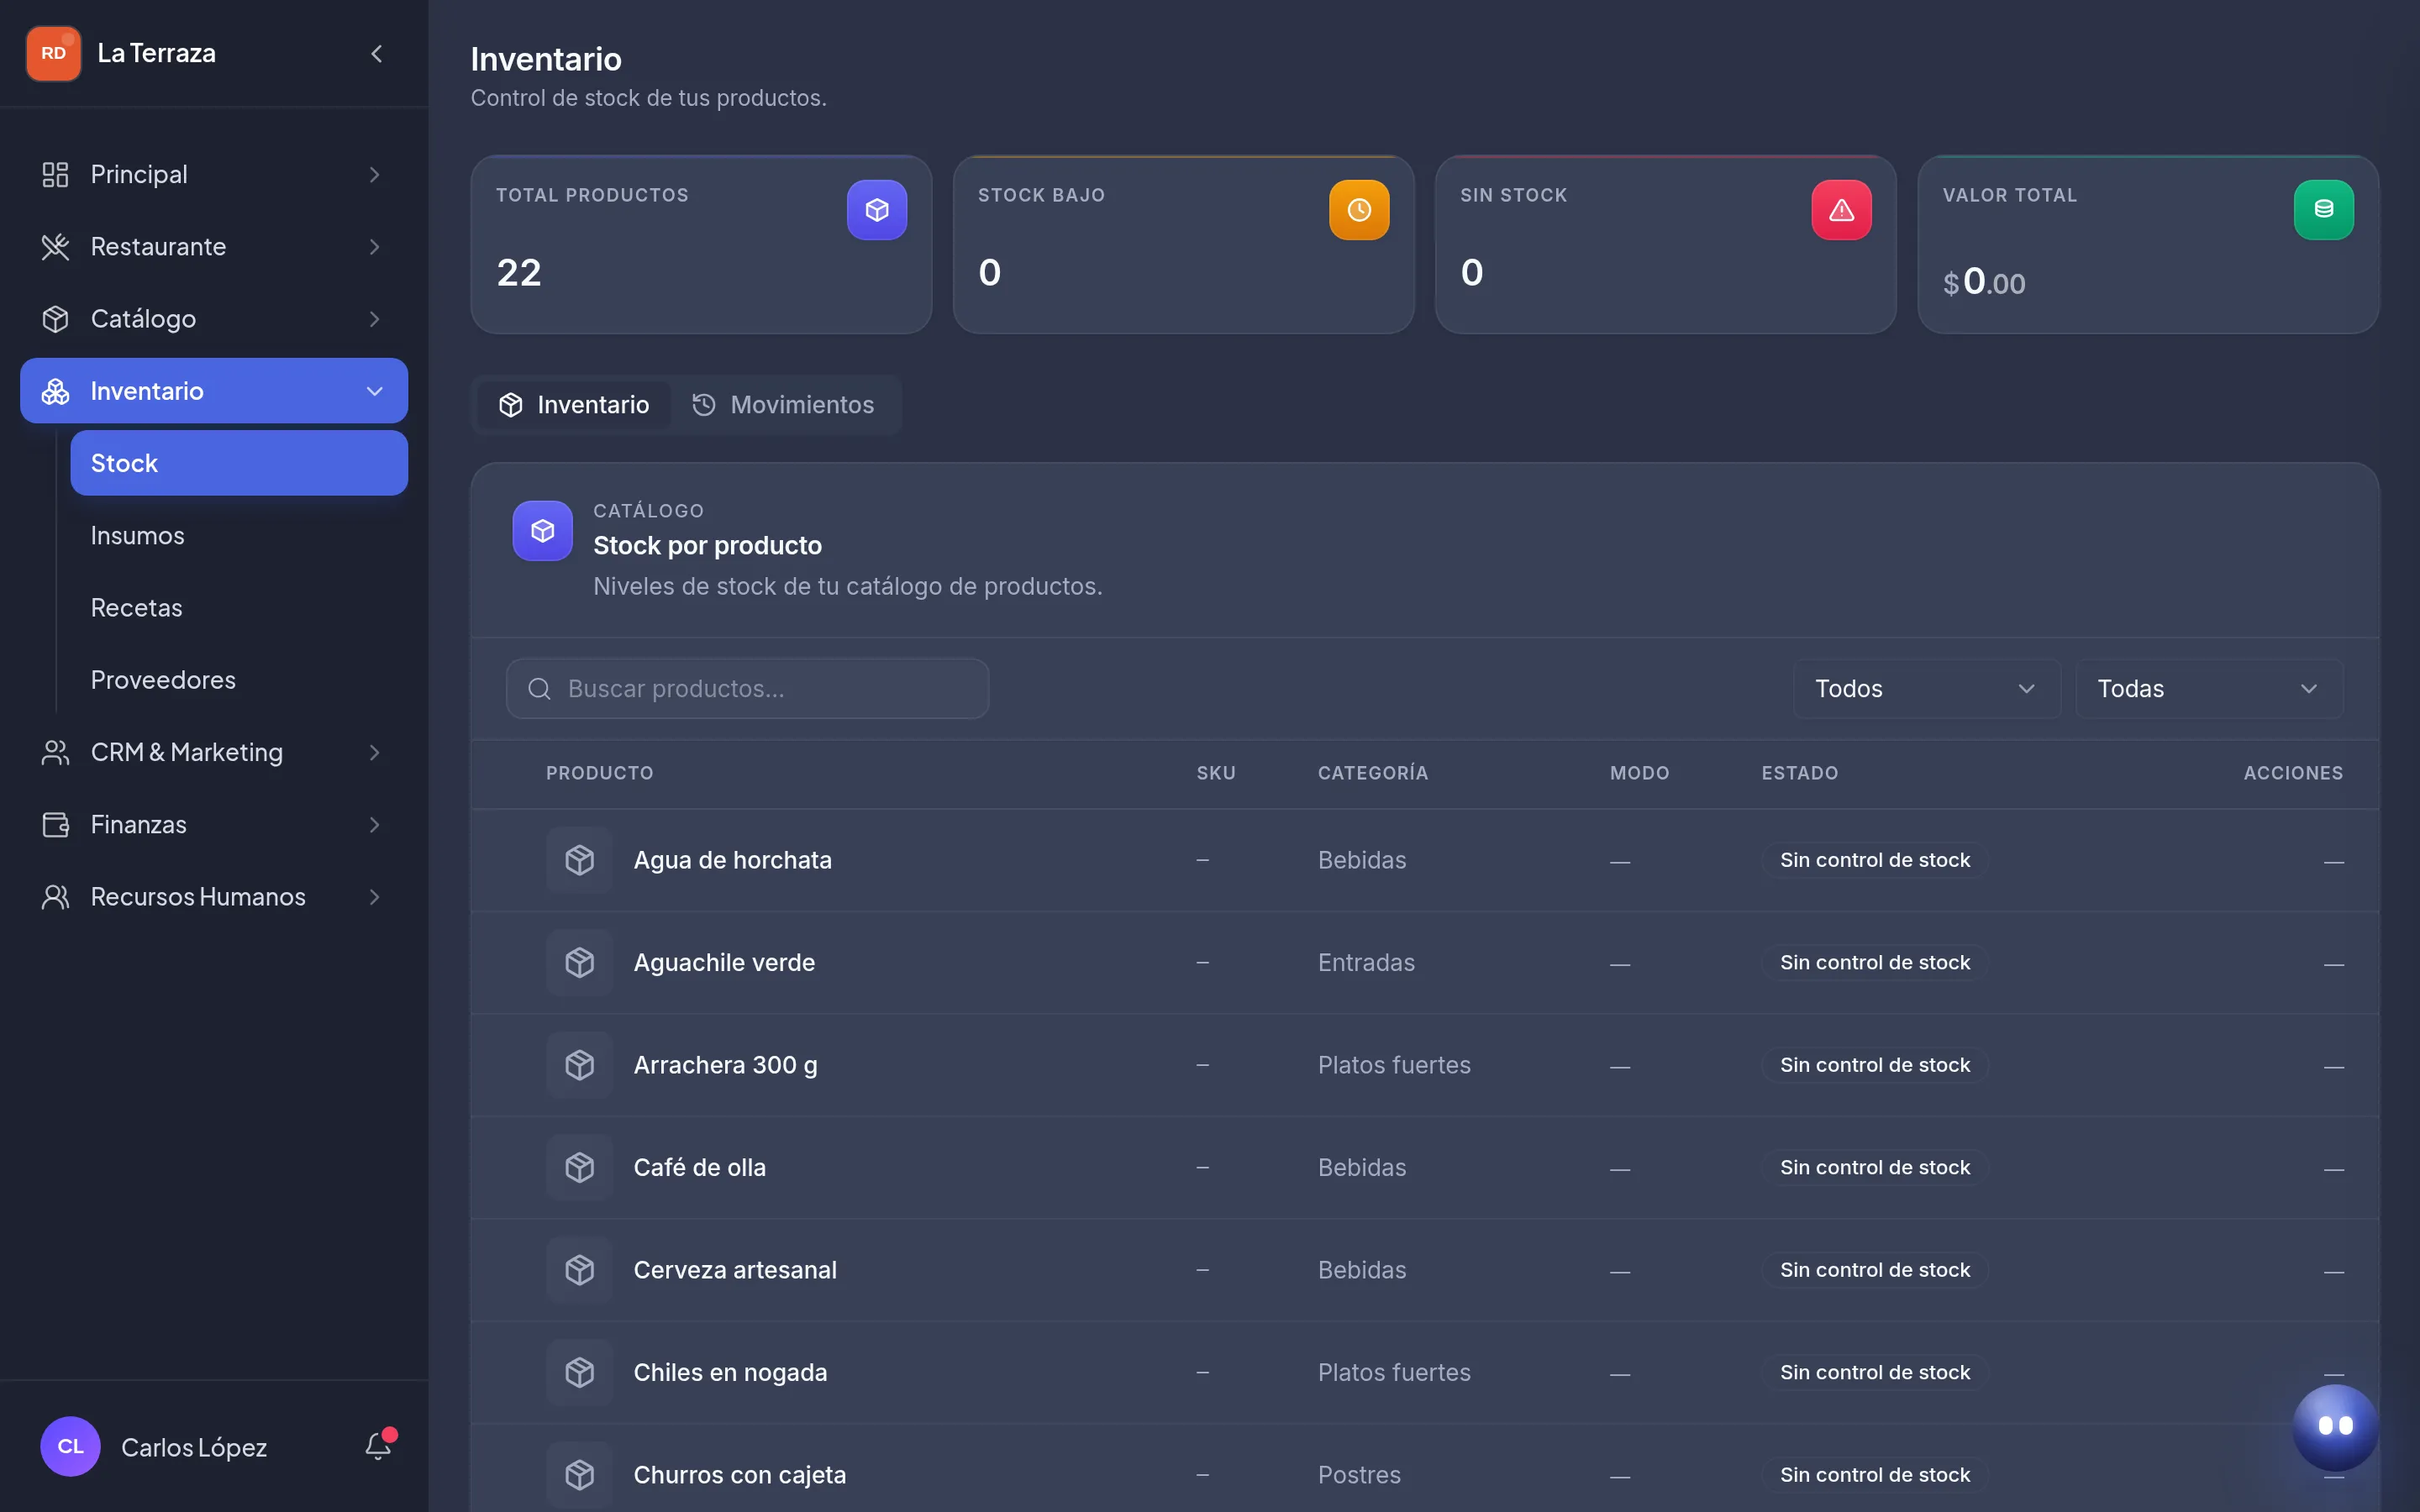Open the floating assistant bot bubble

coord(2335,1427)
